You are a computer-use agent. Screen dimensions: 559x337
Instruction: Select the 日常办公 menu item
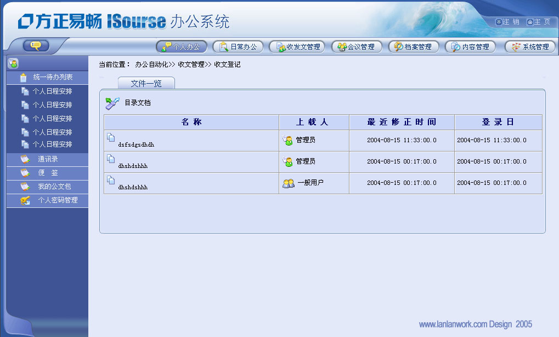click(x=238, y=47)
